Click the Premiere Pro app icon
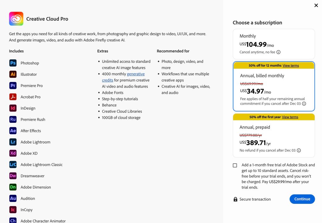Viewport: 322px width, 223px height. [x=13, y=86]
